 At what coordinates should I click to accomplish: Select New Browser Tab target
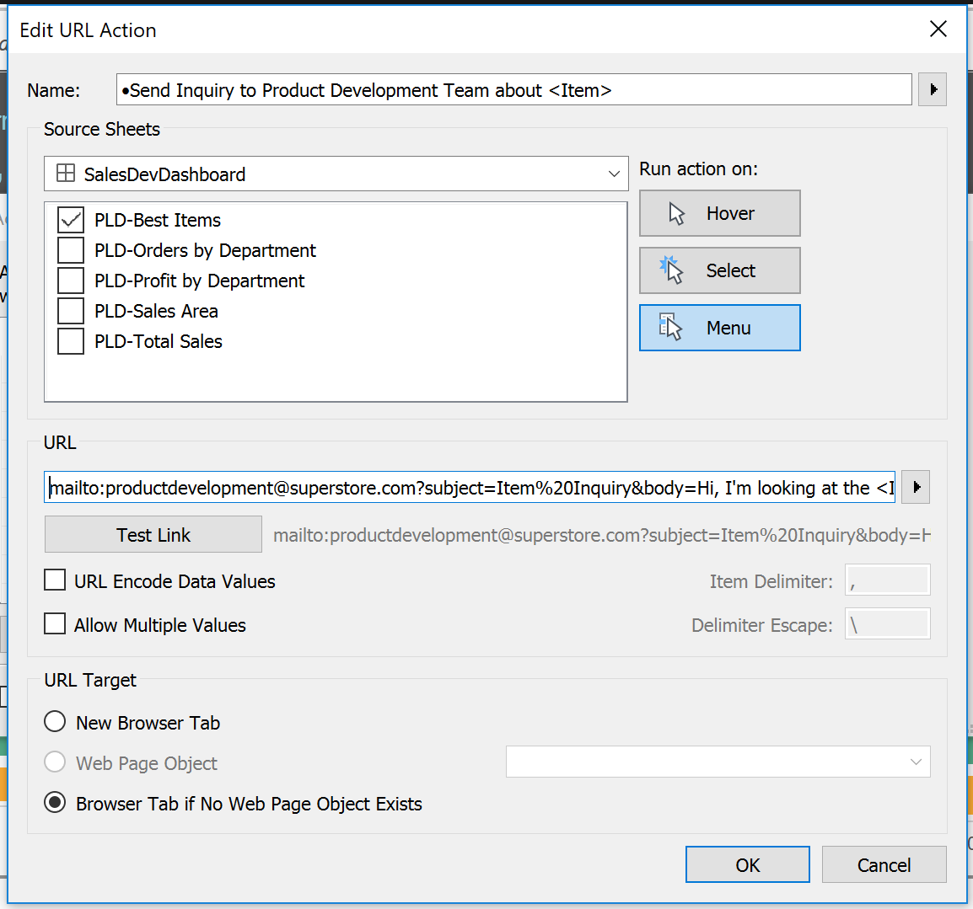click(x=55, y=722)
